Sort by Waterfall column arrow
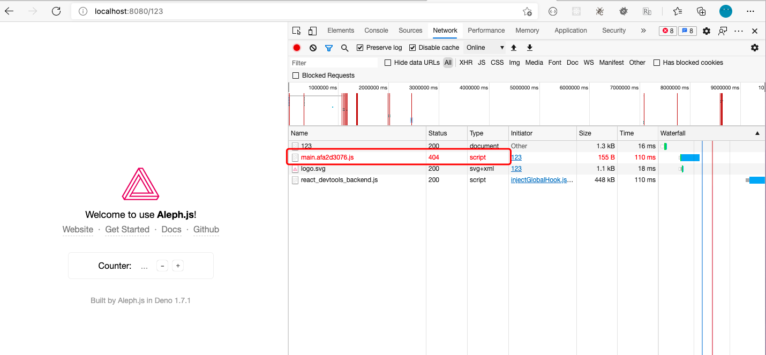766x355 pixels. pos(757,133)
